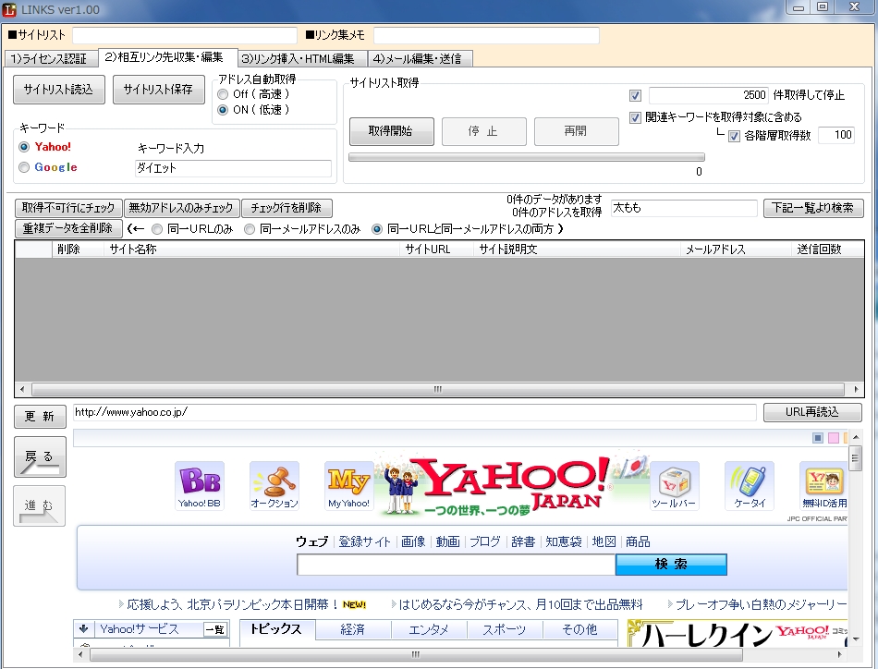The height and width of the screenshot is (669, 878).
Task: Open the エンタメ tab on Yahoo page
Action: pyautogui.click(x=429, y=630)
